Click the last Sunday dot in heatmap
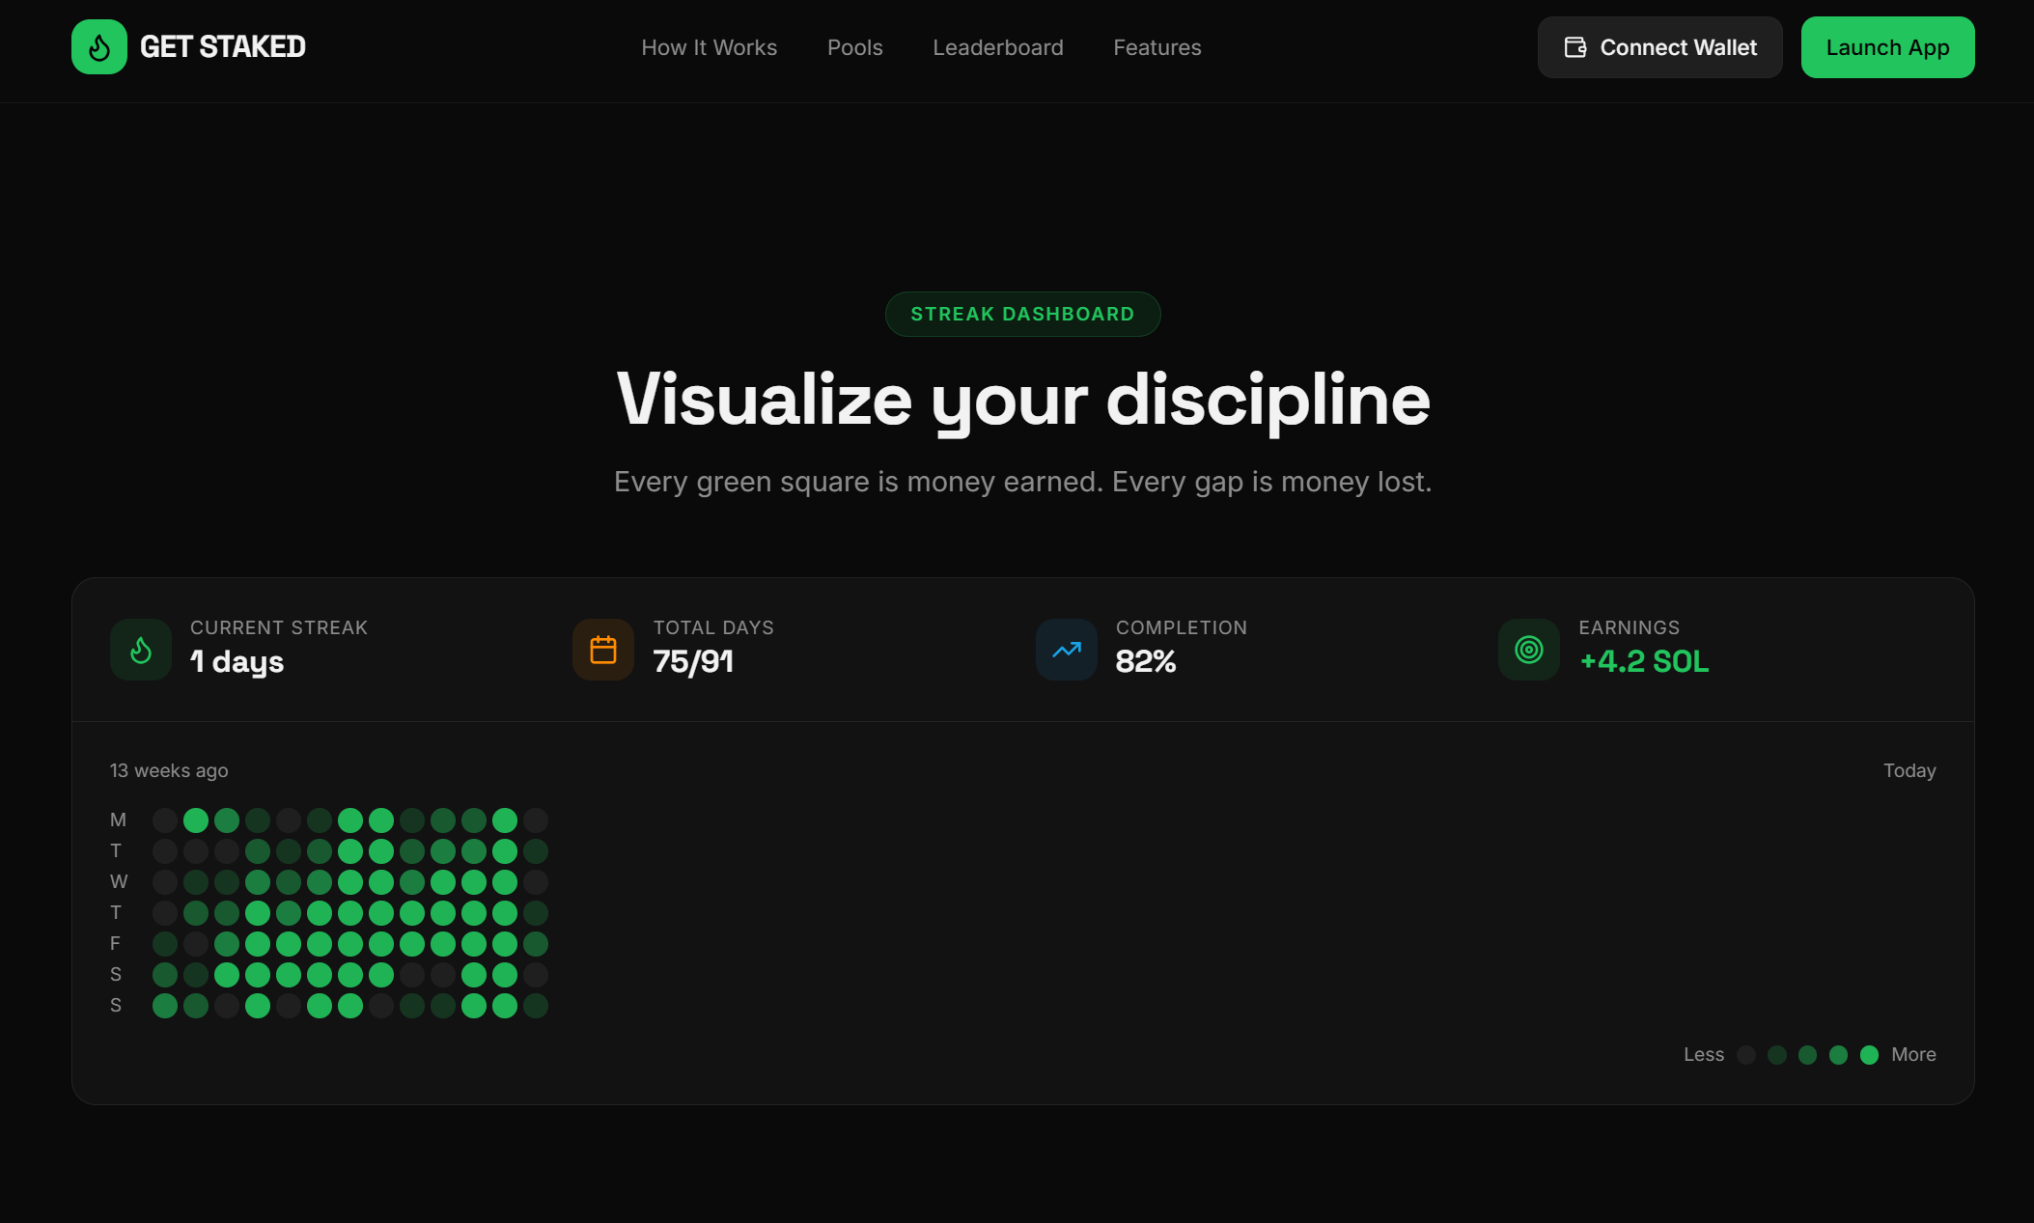This screenshot has height=1223, width=2034. coord(536,1006)
